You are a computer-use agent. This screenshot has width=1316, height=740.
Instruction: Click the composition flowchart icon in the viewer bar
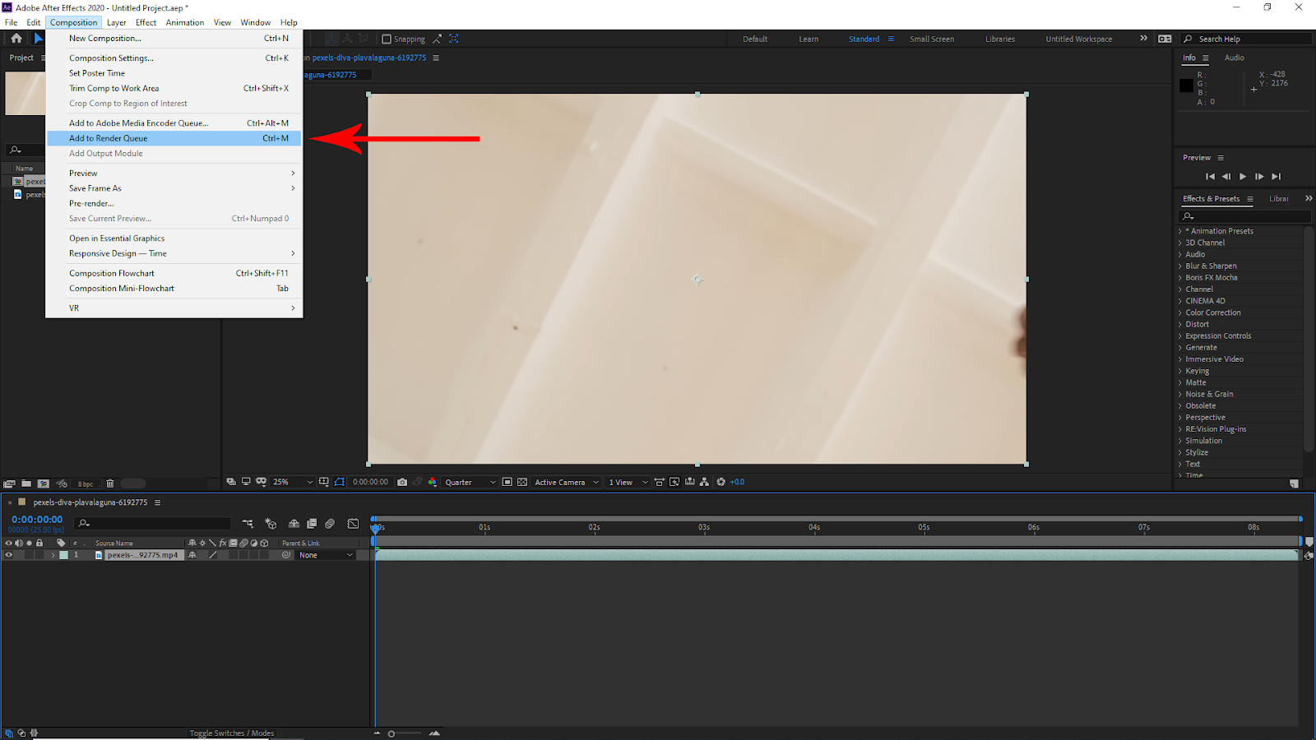(704, 483)
